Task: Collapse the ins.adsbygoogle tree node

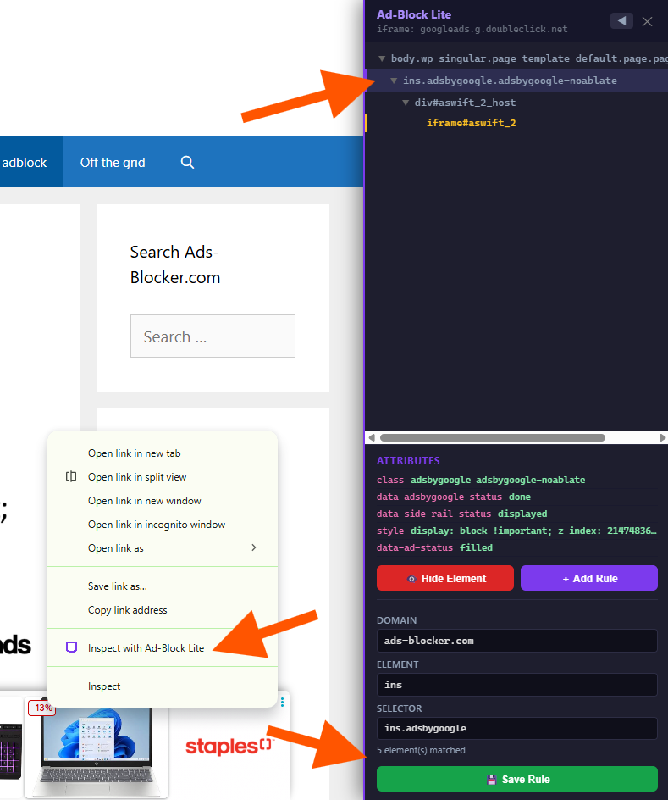Action: [394, 81]
